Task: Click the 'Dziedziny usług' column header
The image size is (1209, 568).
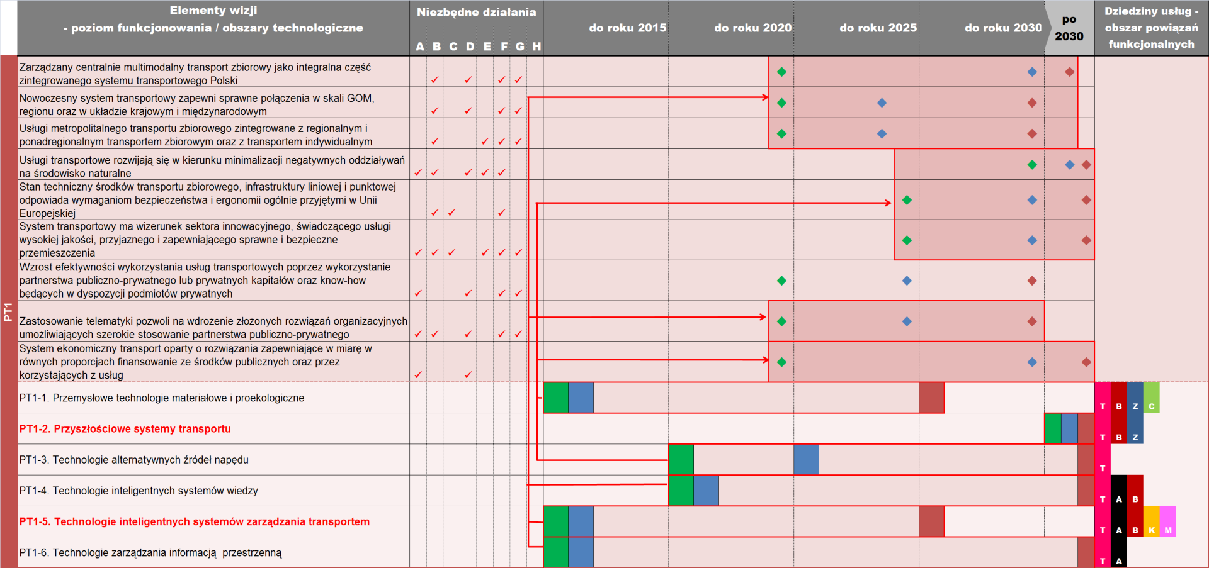Action: click(1151, 28)
